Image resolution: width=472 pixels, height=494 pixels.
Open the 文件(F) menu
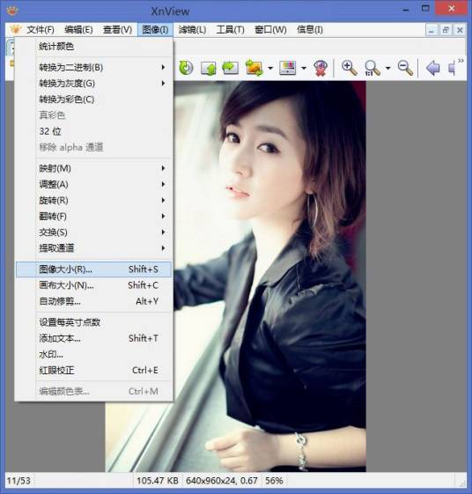click(x=40, y=30)
